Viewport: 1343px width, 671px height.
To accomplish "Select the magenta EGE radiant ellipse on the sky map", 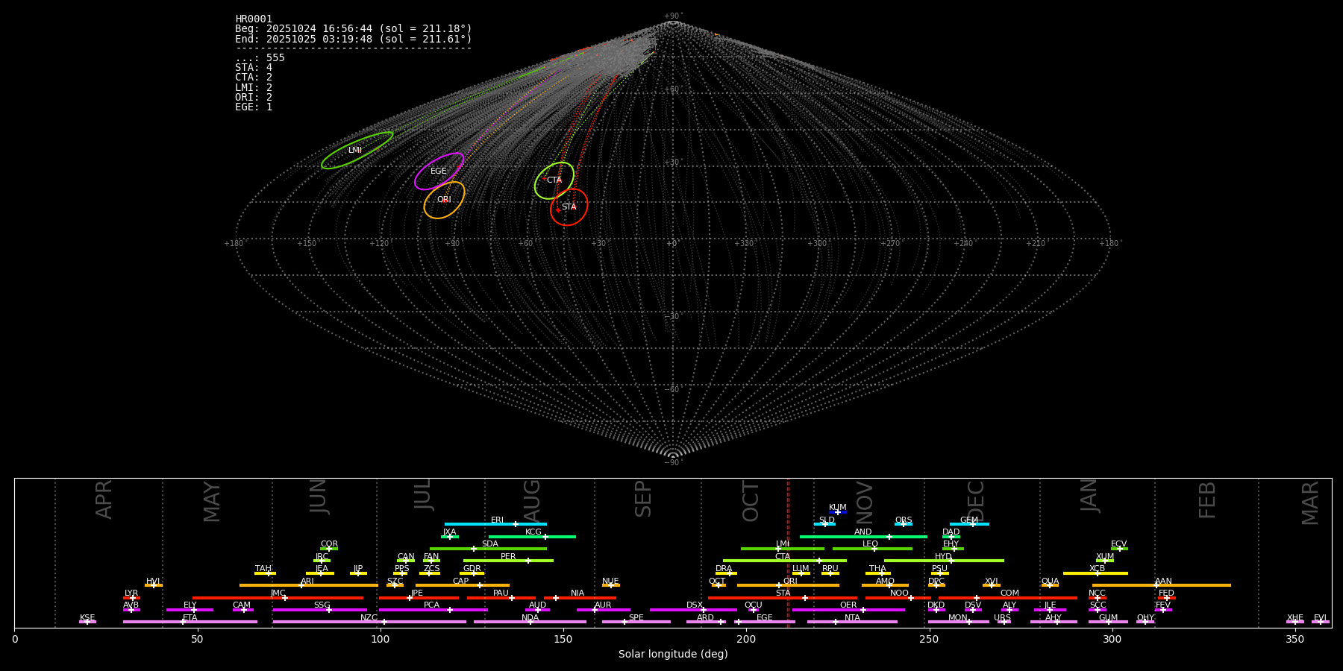I will pyautogui.click(x=439, y=171).
